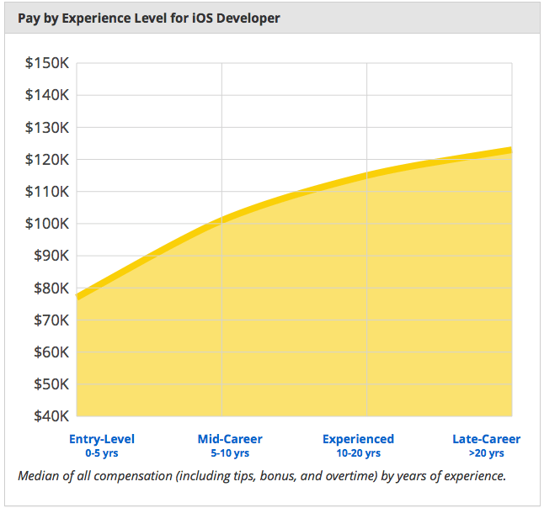
Task: Click the $40K axis label
Action: click(x=51, y=415)
